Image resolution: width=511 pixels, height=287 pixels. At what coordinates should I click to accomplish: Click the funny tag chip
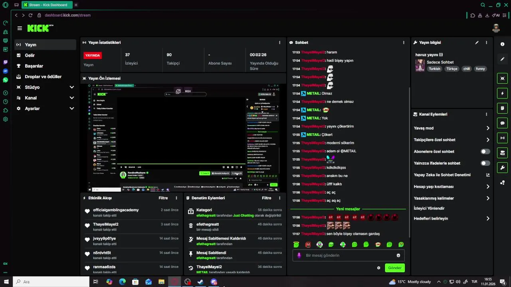(480, 69)
